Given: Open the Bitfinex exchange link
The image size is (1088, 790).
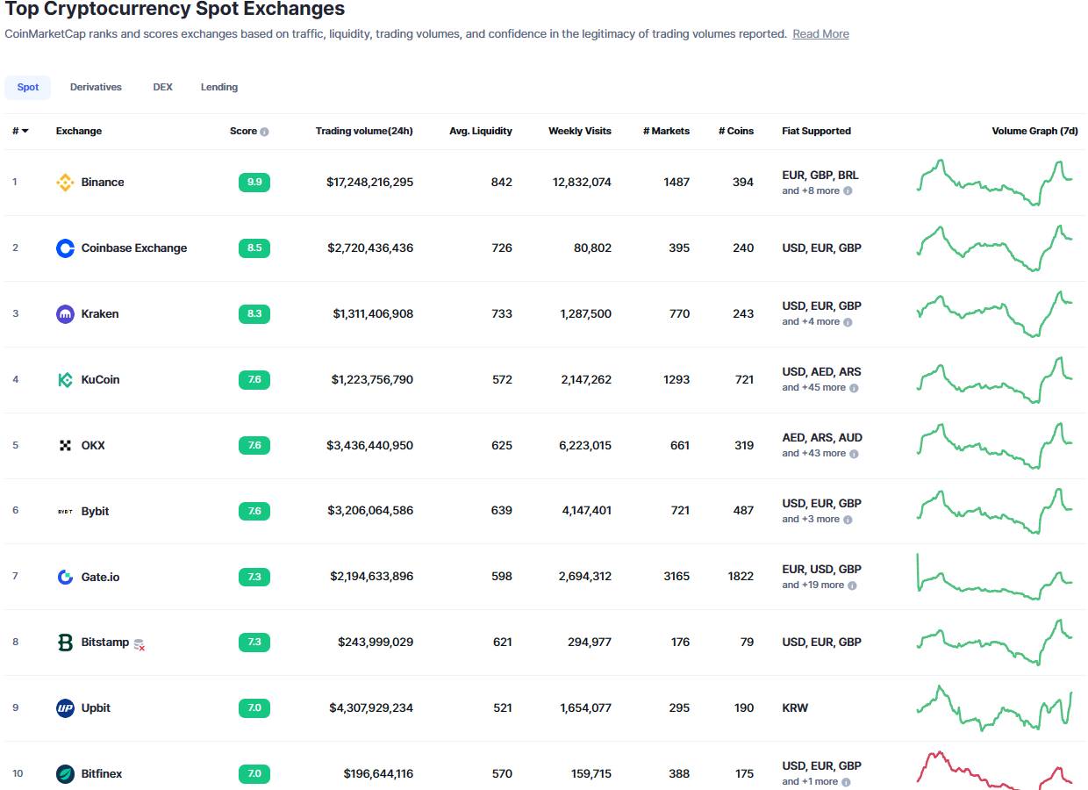Looking at the screenshot, I should pyautogui.click(x=102, y=774).
